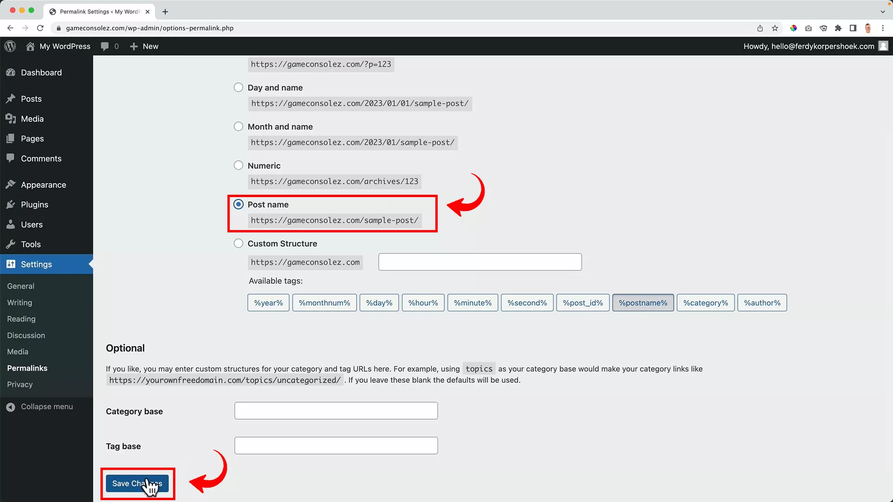
Task: Open the Writing settings page
Action: (19, 303)
